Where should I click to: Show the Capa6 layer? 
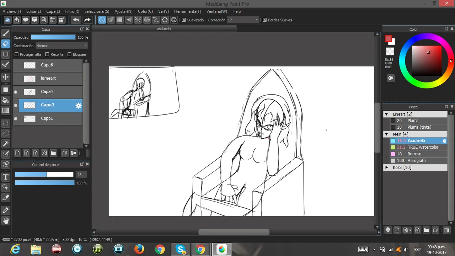(x=16, y=65)
